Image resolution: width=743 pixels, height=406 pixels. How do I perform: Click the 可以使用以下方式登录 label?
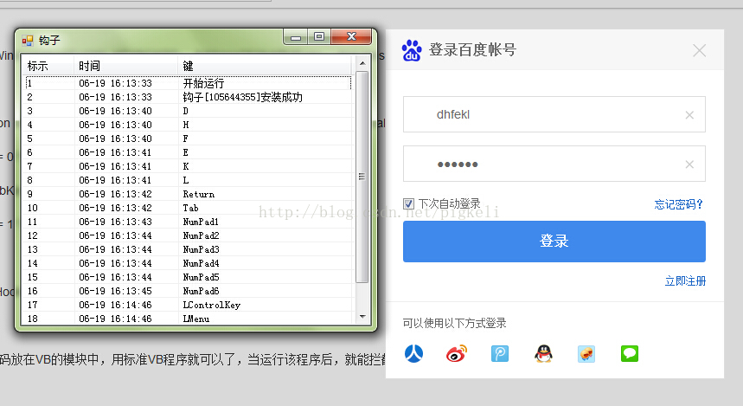click(454, 323)
